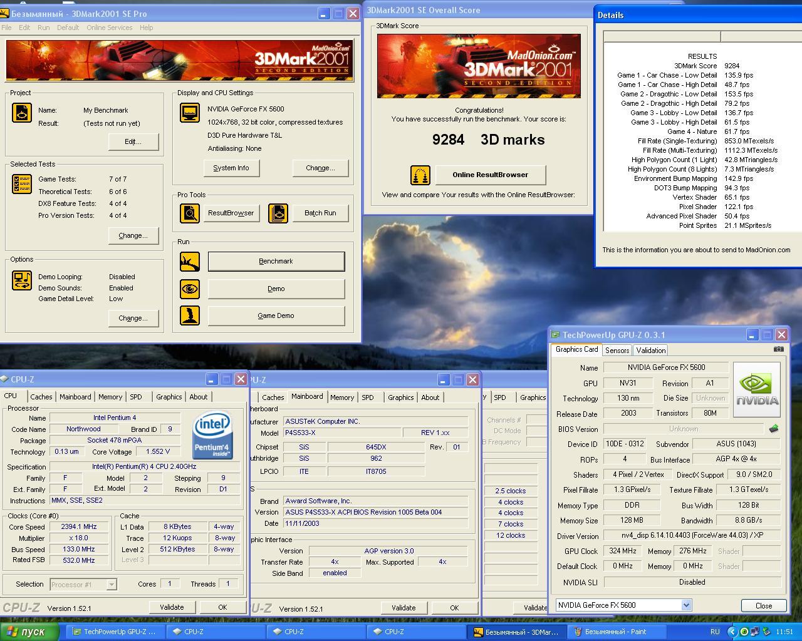
Task: Click the Demo eye icon
Action: 190,289
